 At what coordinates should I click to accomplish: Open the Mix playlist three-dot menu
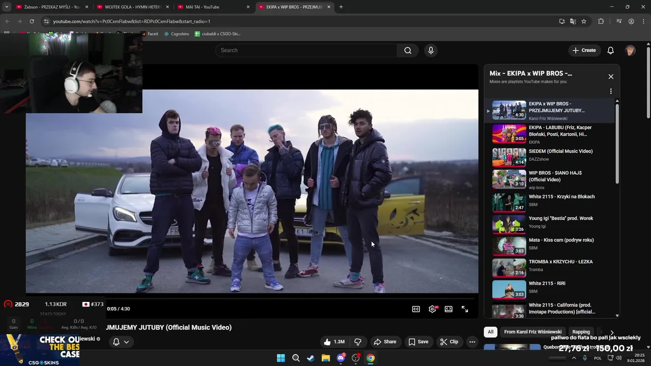pos(611,91)
